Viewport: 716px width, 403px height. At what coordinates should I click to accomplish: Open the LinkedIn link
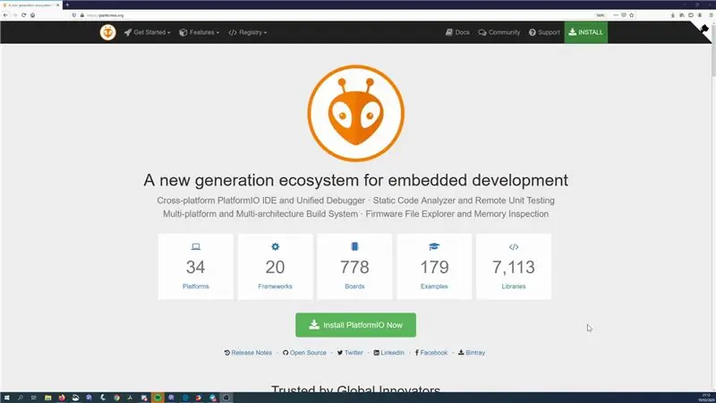(x=388, y=353)
